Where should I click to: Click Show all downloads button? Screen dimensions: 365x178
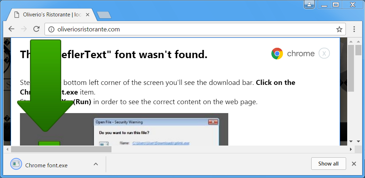click(328, 163)
